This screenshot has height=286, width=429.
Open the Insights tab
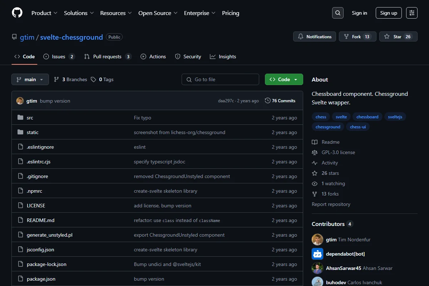[x=223, y=56]
